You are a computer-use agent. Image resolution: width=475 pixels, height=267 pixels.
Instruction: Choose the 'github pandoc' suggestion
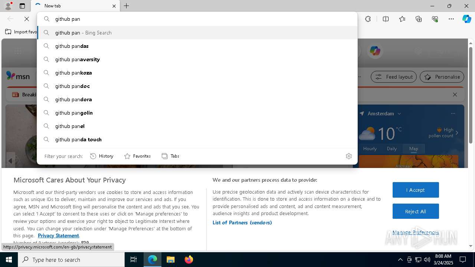coord(197,86)
